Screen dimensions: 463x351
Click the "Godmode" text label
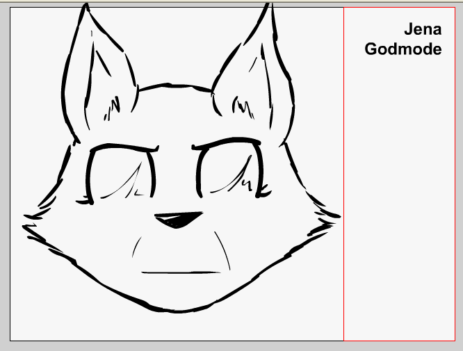point(403,49)
